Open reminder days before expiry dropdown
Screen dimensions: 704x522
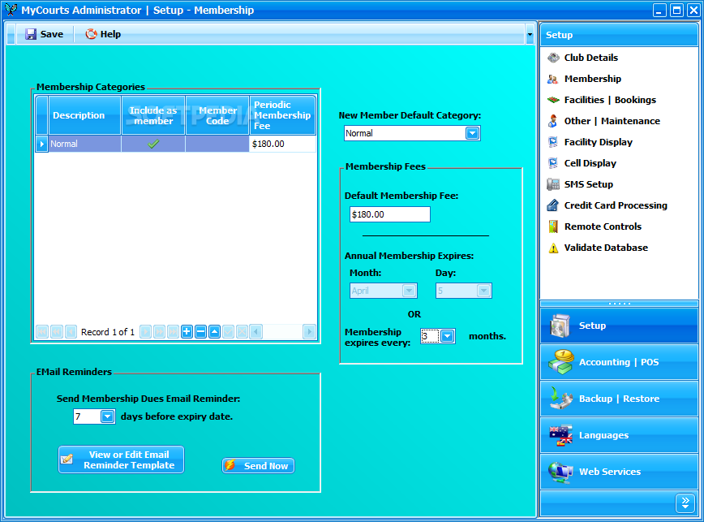tap(107, 416)
